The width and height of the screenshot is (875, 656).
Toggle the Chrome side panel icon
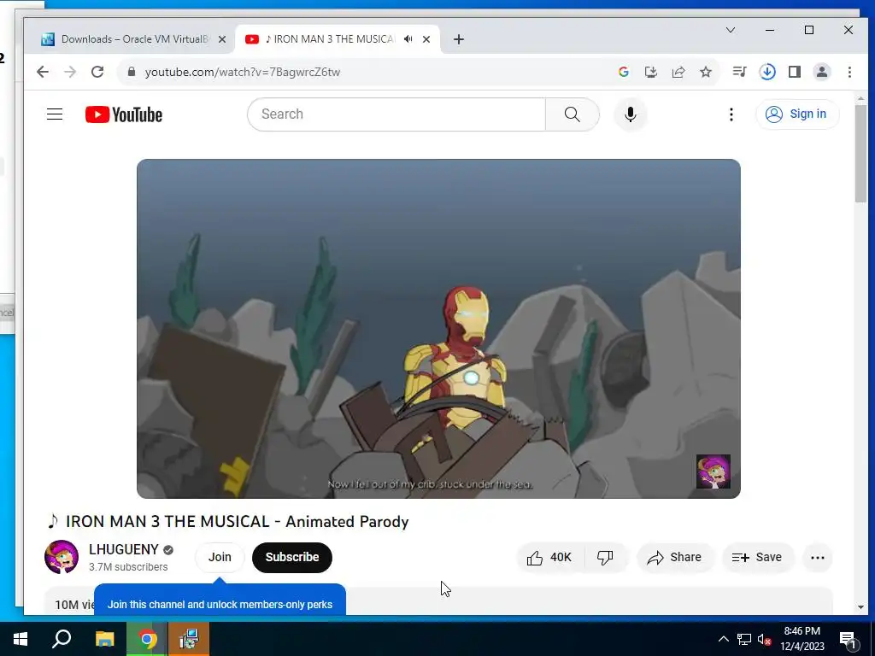[x=795, y=72]
